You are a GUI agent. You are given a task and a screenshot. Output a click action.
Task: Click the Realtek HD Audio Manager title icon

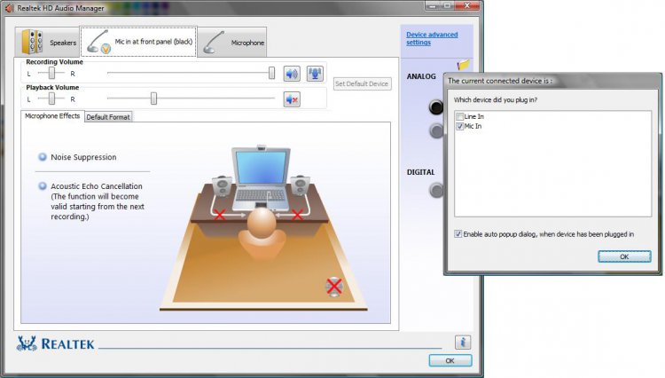click(9, 8)
